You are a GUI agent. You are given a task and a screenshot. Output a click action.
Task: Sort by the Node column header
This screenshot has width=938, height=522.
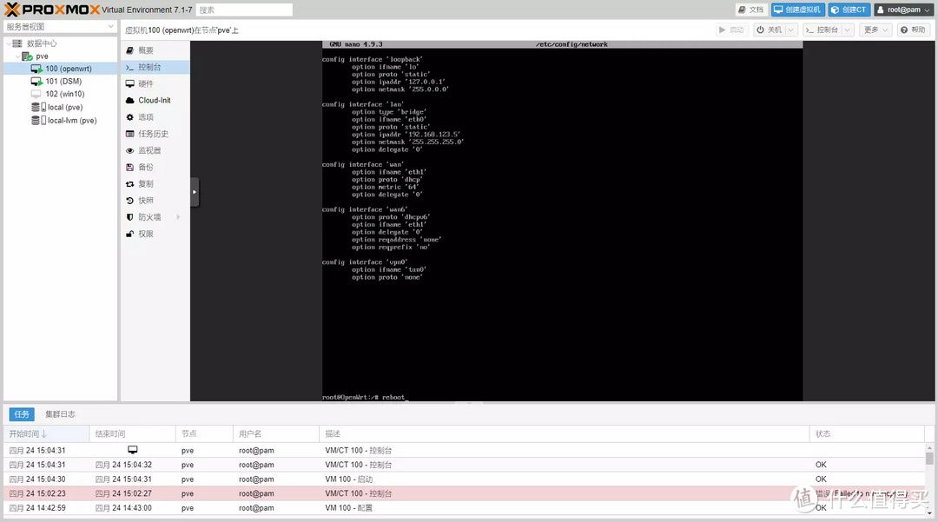click(x=204, y=433)
